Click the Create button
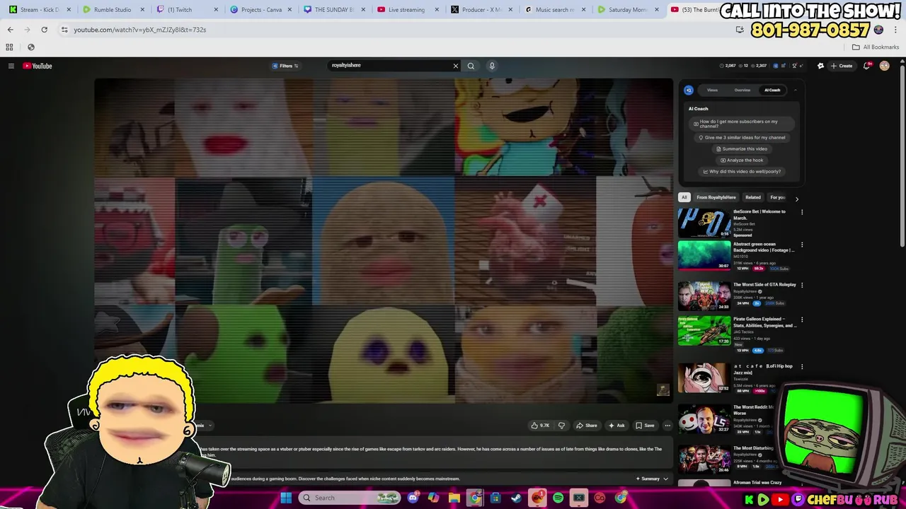 842,66
